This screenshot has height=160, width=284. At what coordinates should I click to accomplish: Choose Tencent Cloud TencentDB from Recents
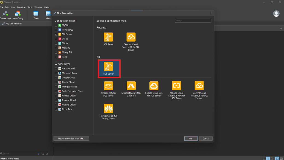click(131, 37)
